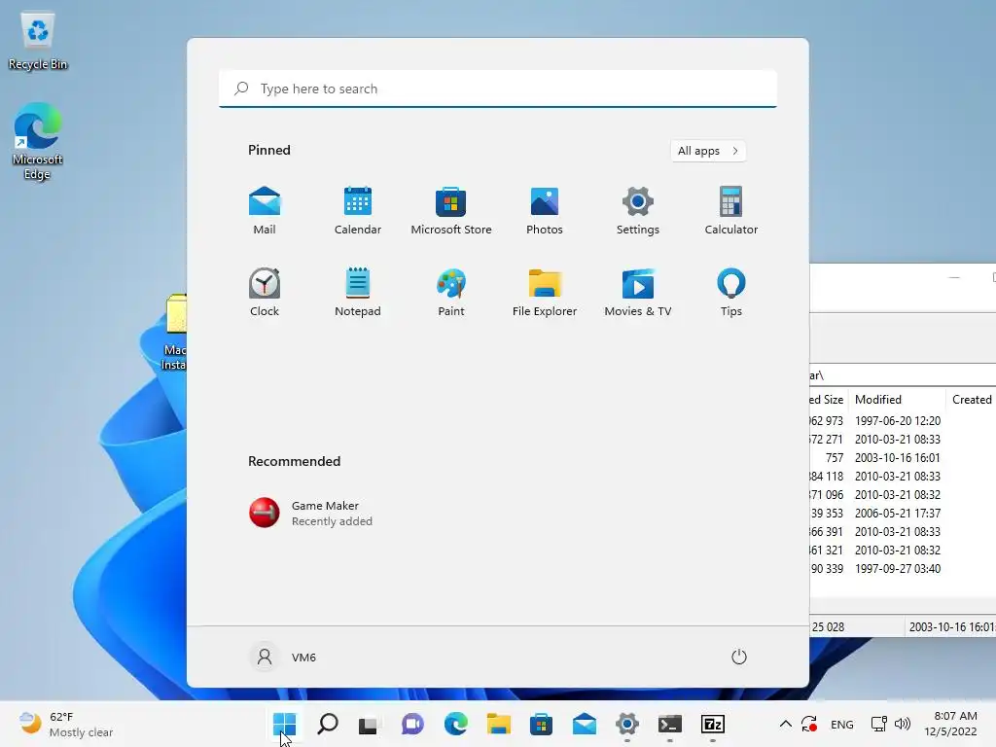The image size is (996, 747).
Task: Select row modified 2006-05-21 17:37
Action: pos(903,514)
